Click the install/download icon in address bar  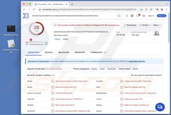(x=141, y=9)
